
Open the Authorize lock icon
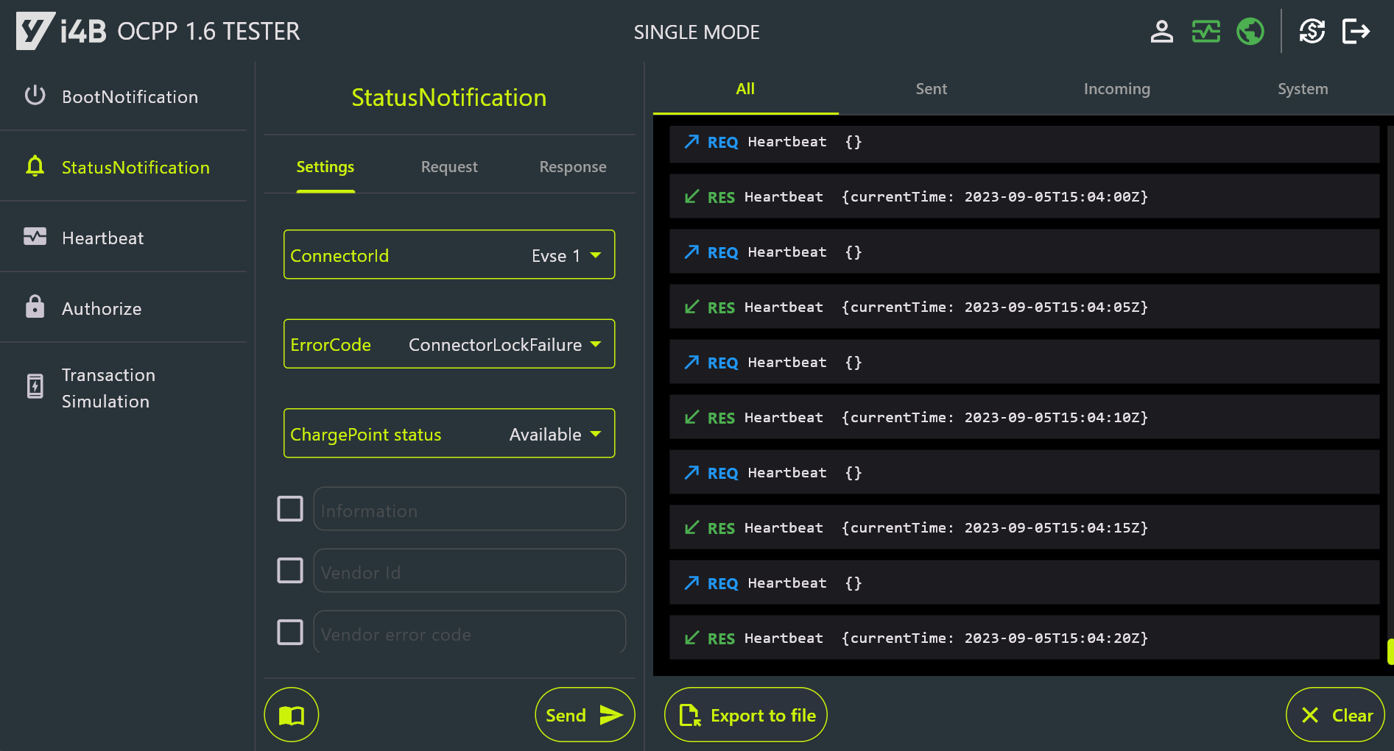35,307
